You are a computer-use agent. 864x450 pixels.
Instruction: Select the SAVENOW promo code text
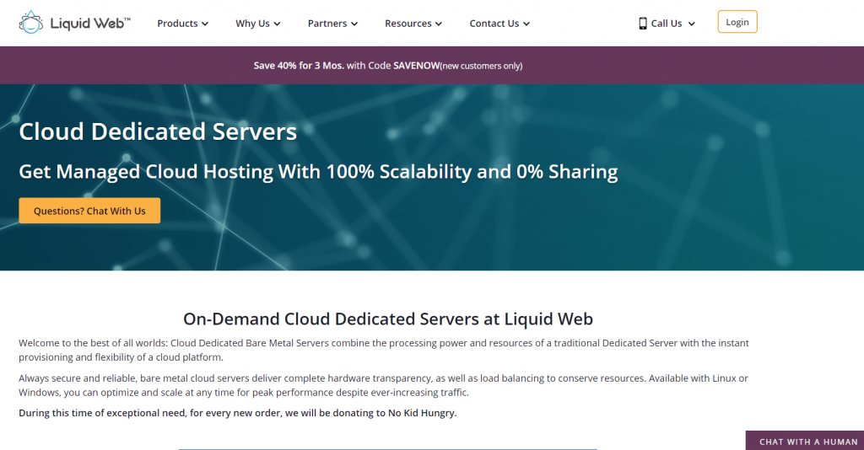[417, 66]
